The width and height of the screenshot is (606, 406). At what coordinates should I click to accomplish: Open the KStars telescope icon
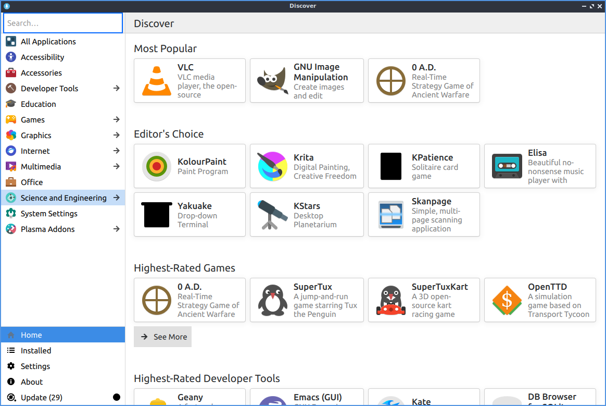(x=272, y=215)
